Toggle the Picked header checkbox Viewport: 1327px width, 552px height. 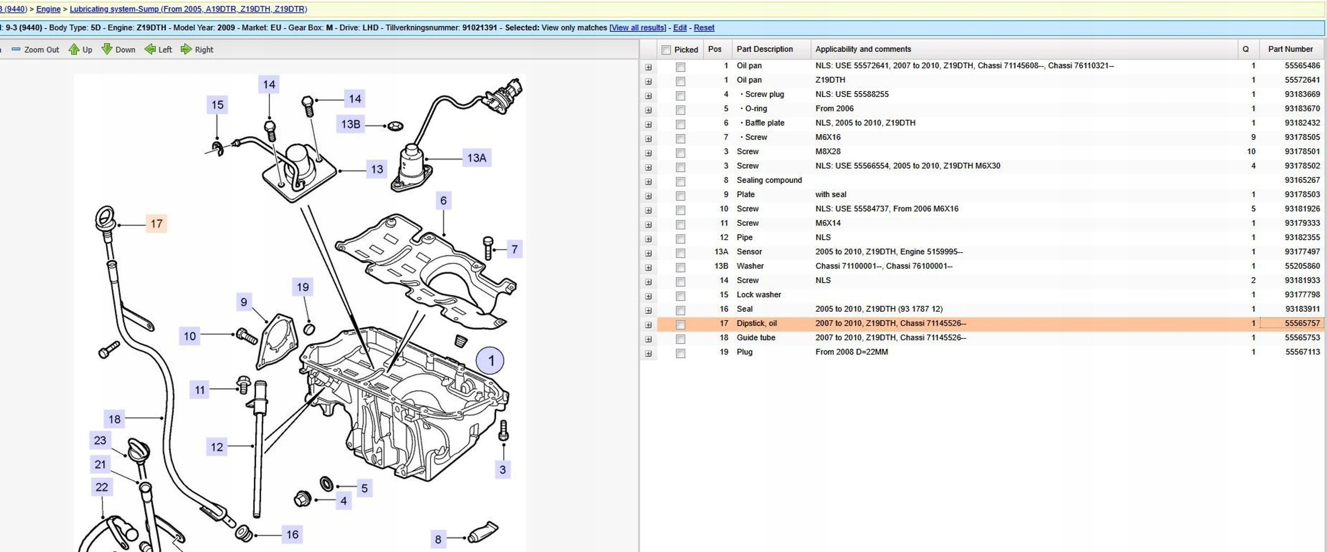666,50
